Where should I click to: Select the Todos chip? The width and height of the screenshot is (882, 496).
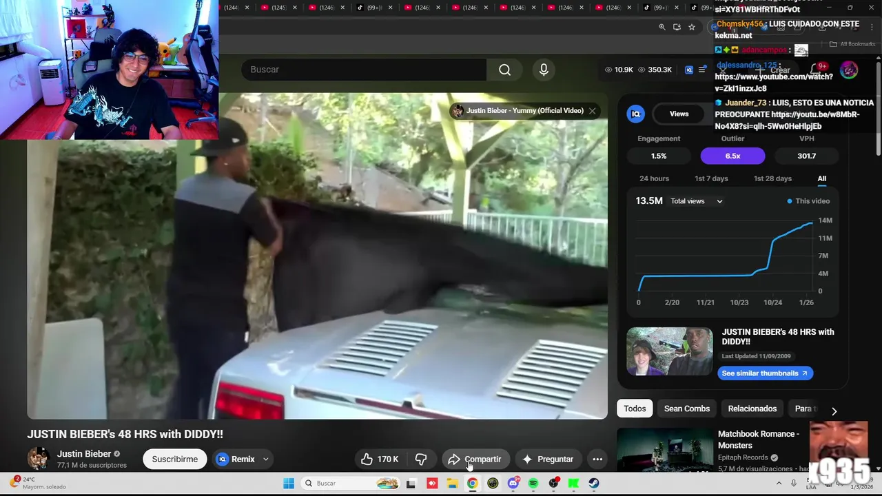tap(635, 409)
